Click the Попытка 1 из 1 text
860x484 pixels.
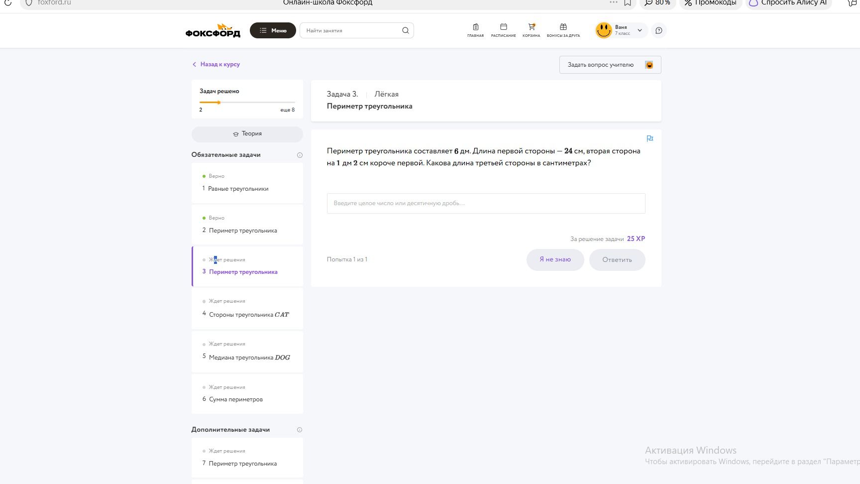(347, 259)
